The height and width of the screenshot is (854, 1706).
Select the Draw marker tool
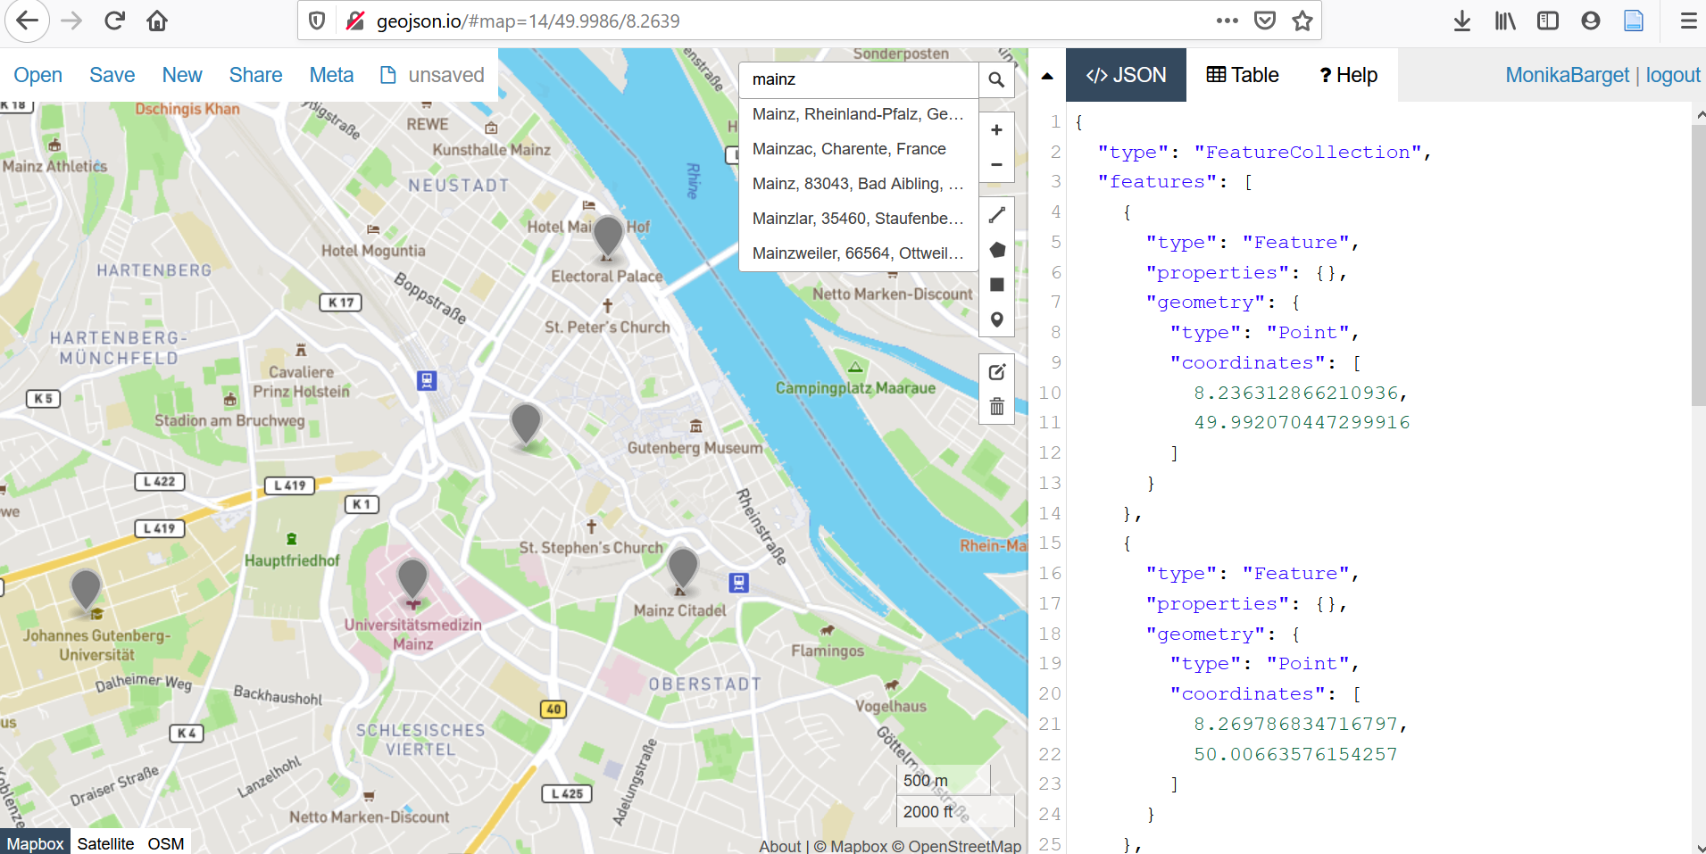coord(997,319)
